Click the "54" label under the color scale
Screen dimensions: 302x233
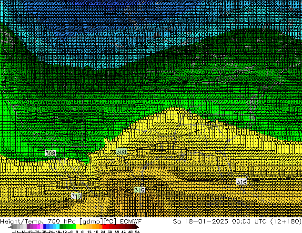(x=137, y=232)
